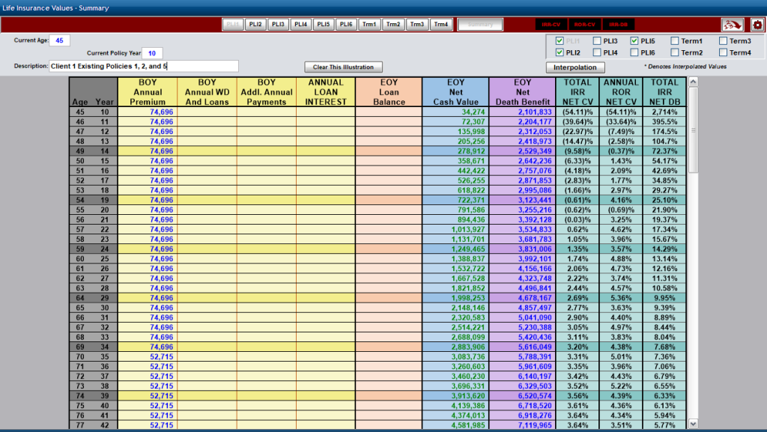Enable the PLI6 checkbox
Image resolution: width=767 pixels, height=432 pixels.
click(x=634, y=52)
